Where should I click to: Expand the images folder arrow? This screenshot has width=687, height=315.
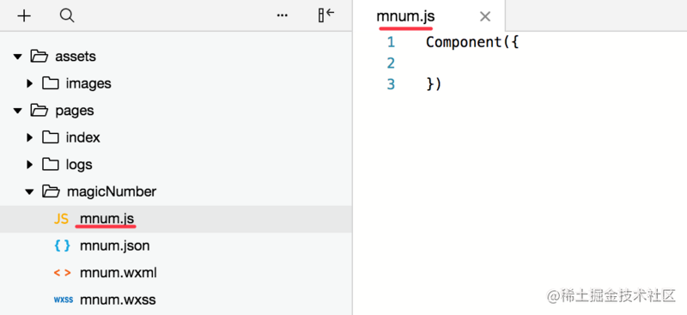(x=30, y=83)
